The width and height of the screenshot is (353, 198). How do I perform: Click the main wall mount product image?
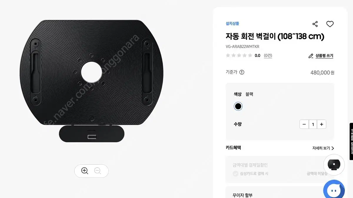pyautogui.click(x=91, y=81)
